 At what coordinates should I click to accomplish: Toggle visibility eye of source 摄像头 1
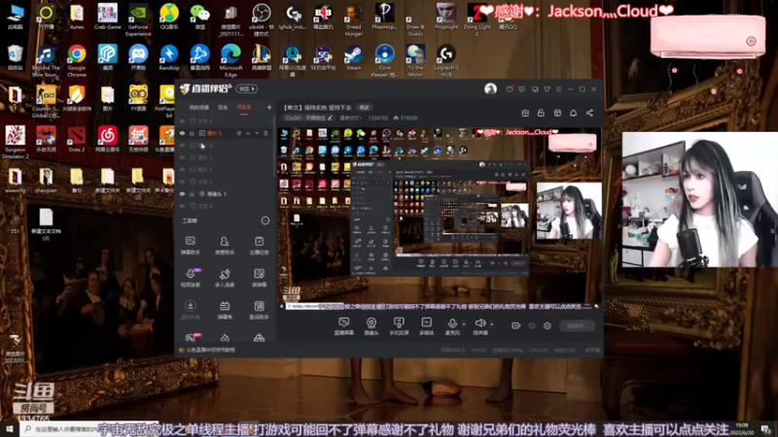182,193
